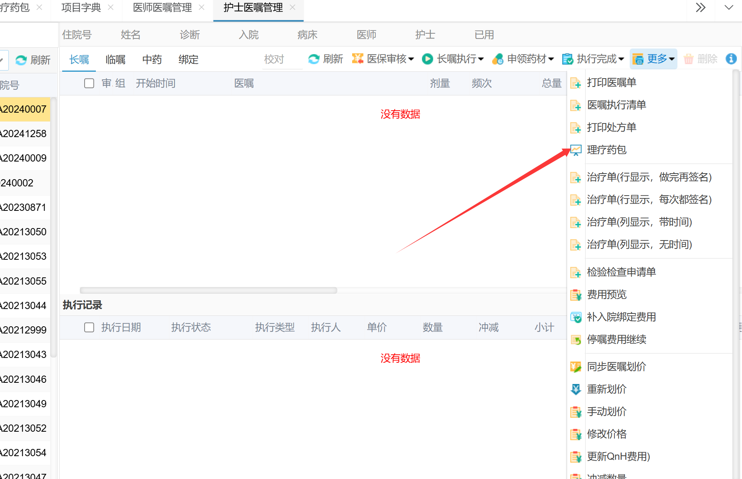
Task: Click the 同步医嘱划价 icon
Action: coord(576,367)
